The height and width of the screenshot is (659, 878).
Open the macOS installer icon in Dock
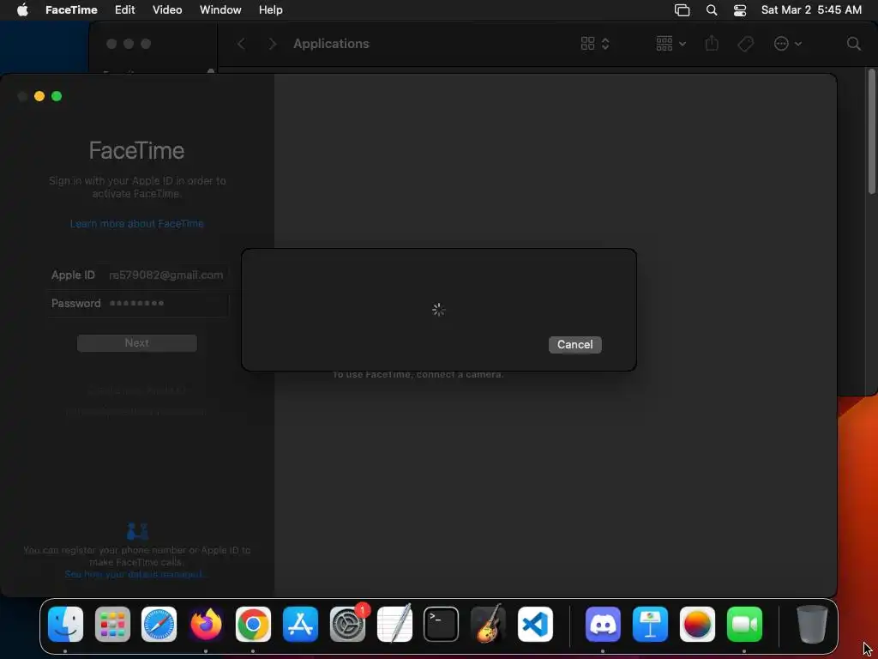click(697, 625)
